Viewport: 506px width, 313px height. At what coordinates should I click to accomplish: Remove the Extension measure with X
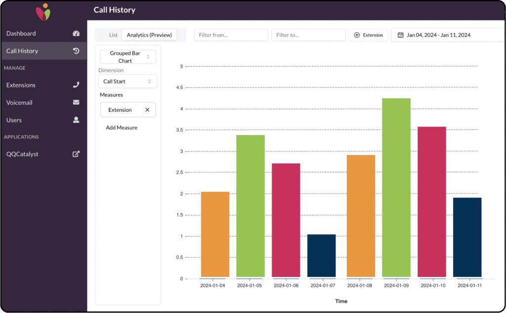[x=147, y=110]
